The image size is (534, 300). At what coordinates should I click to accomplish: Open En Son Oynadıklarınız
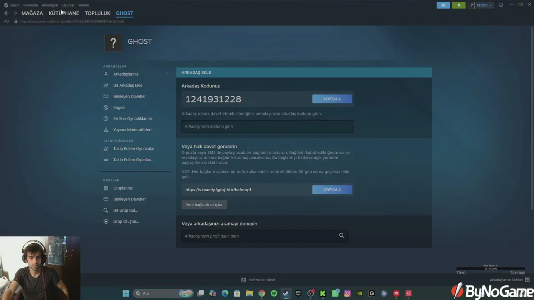(133, 119)
